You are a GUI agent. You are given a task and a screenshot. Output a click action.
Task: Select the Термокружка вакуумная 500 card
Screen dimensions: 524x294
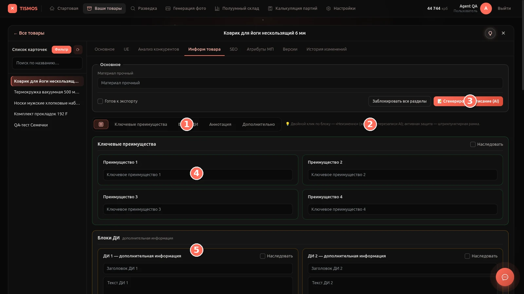(x=47, y=92)
